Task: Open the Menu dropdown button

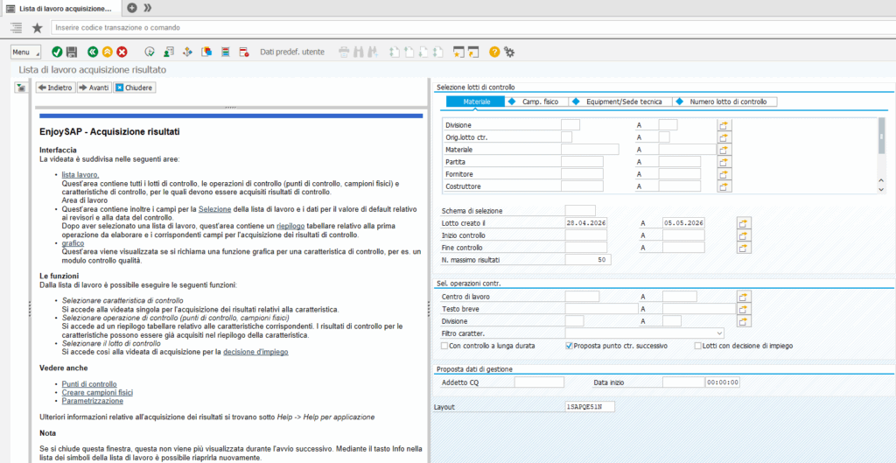Action: 25,52
